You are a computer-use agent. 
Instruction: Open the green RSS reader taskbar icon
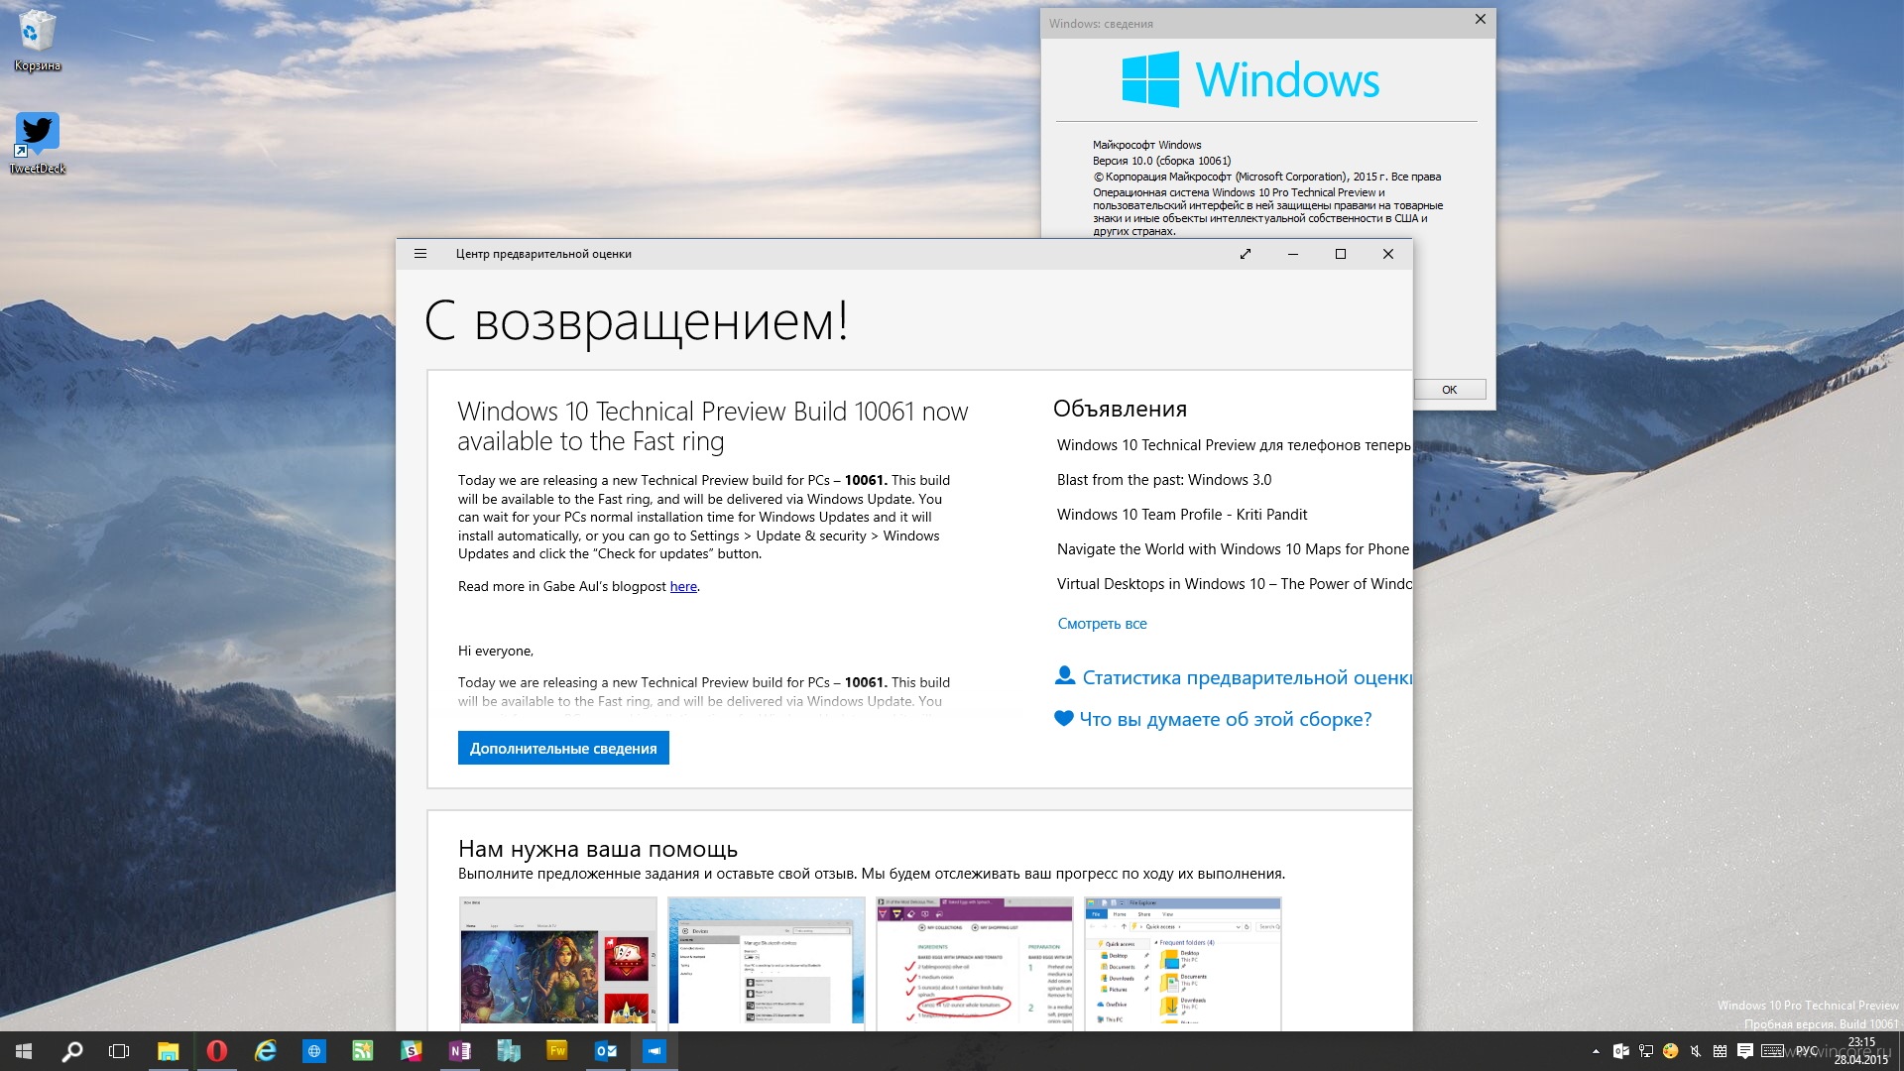point(362,1051)
